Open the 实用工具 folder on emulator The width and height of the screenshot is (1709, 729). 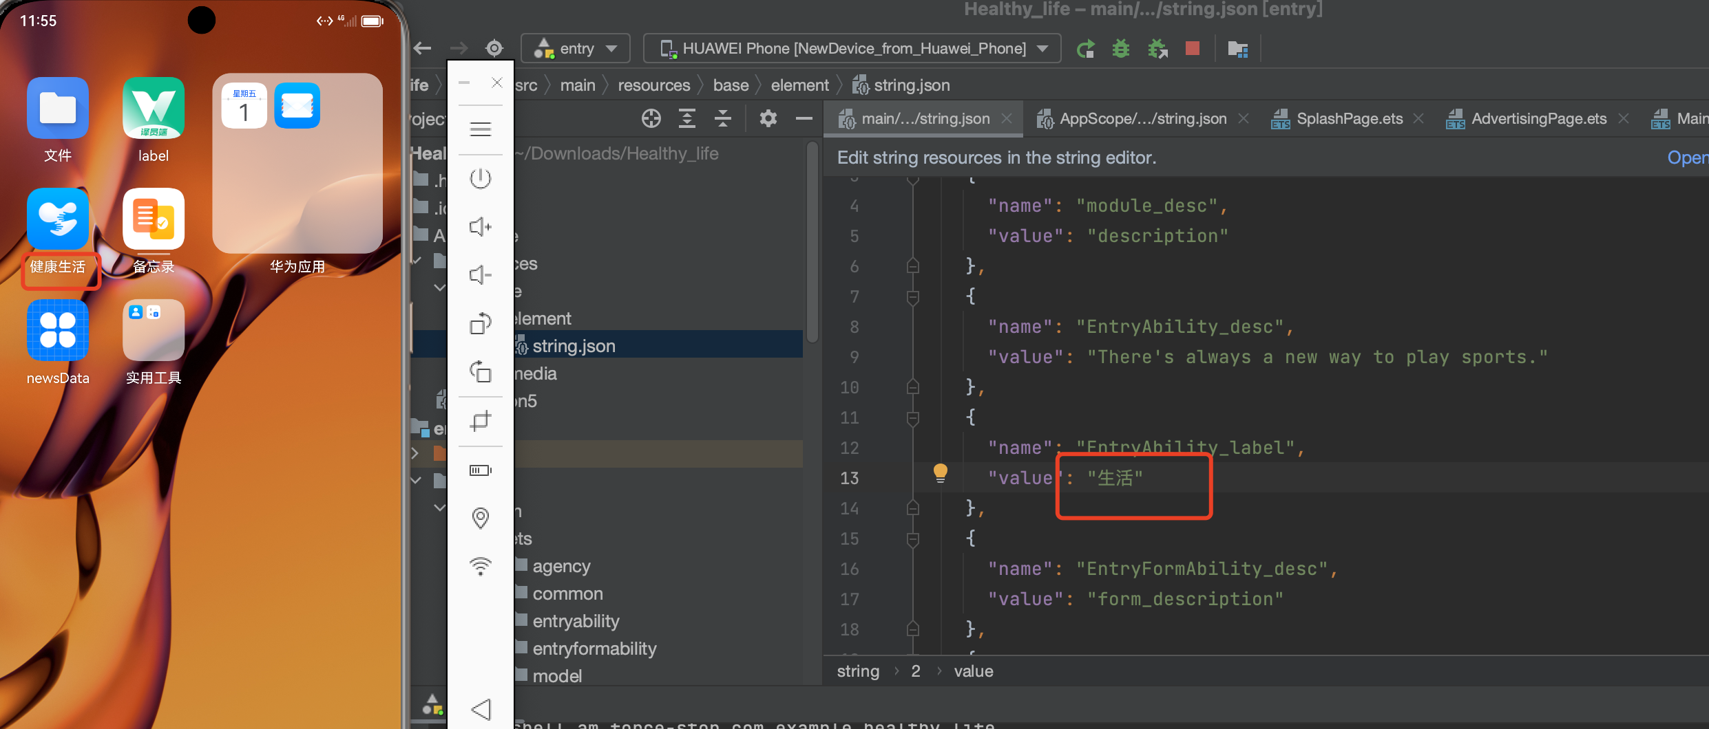click(154, 330)
